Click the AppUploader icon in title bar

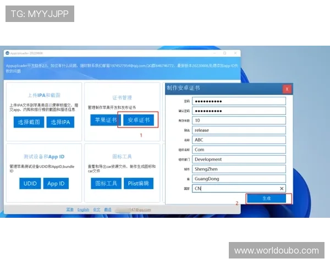click(x=8, y=53)
